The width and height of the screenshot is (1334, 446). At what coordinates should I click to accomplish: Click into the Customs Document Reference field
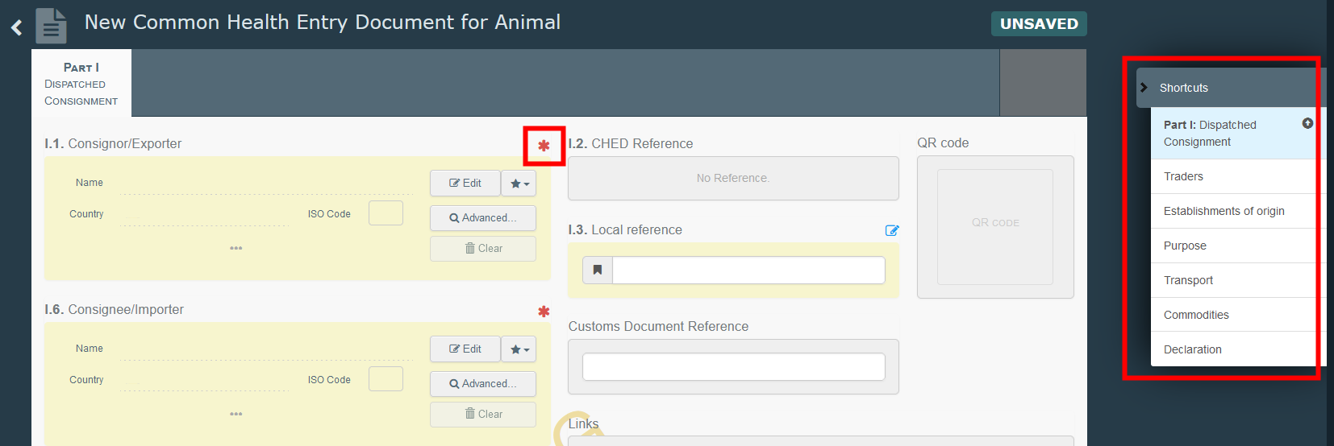click(x=734, y=367)
